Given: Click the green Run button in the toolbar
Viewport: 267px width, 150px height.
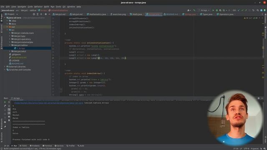Looking at the screenshot, I should (x=213, y=10).
